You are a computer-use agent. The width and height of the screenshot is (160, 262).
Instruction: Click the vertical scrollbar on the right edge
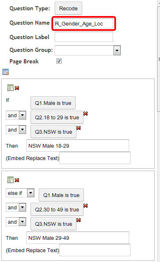(159, 59)
